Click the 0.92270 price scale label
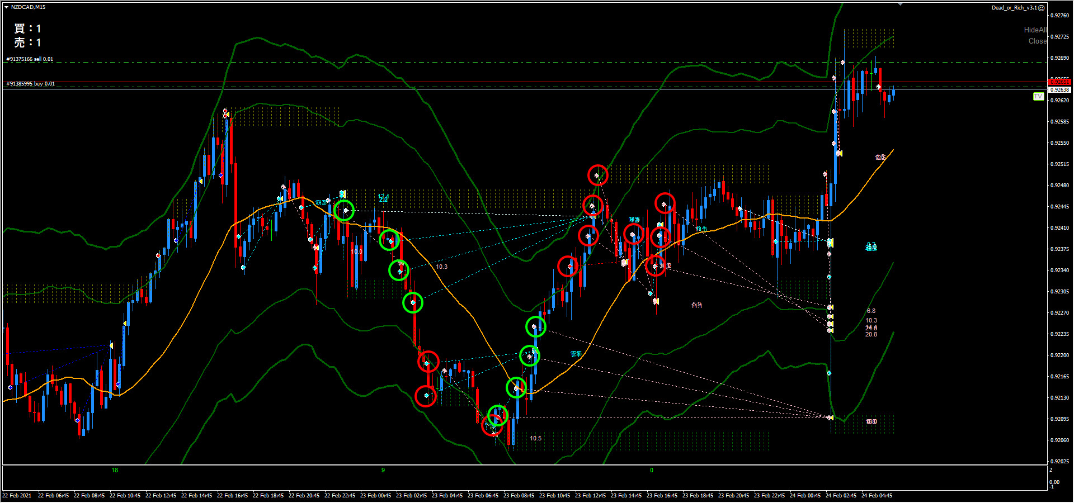This screenshot has height=503, width=1074. pyautogui.click(x=1060, y=313)
